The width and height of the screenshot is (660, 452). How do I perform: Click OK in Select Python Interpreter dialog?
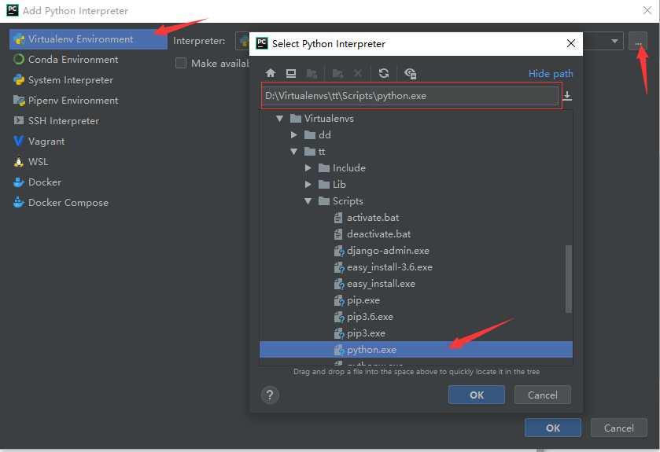click(x=477, y=395)
